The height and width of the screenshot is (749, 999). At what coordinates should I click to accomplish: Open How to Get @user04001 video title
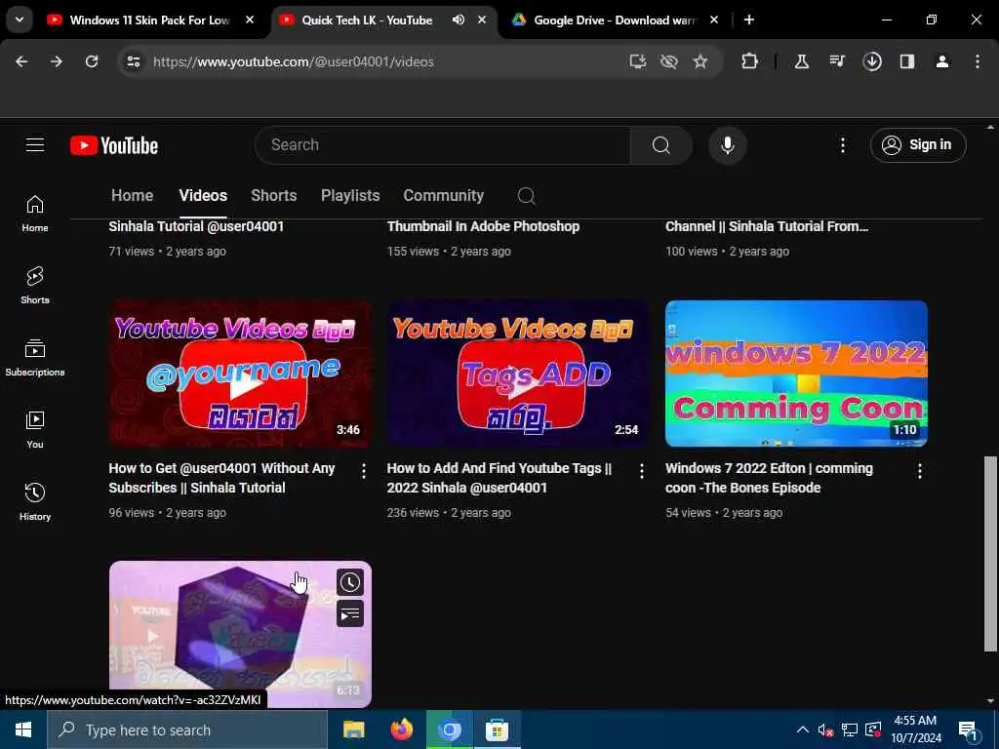221,478
